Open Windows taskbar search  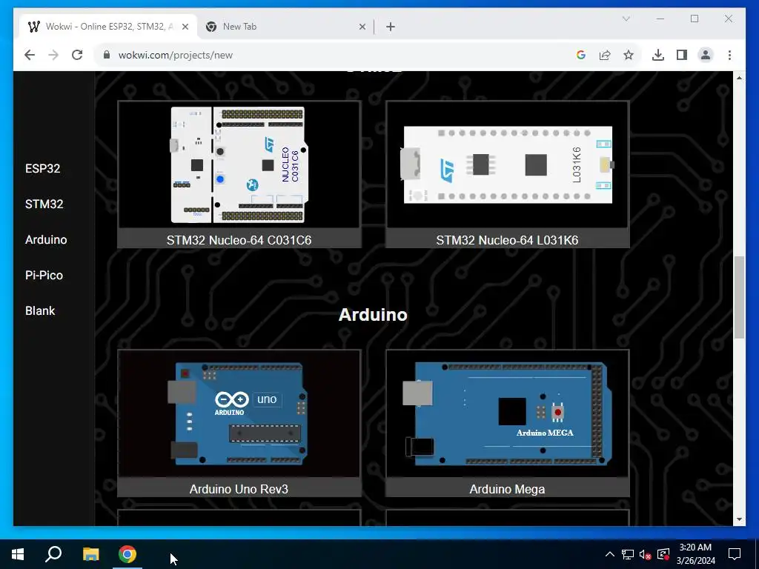pos(53,554)
